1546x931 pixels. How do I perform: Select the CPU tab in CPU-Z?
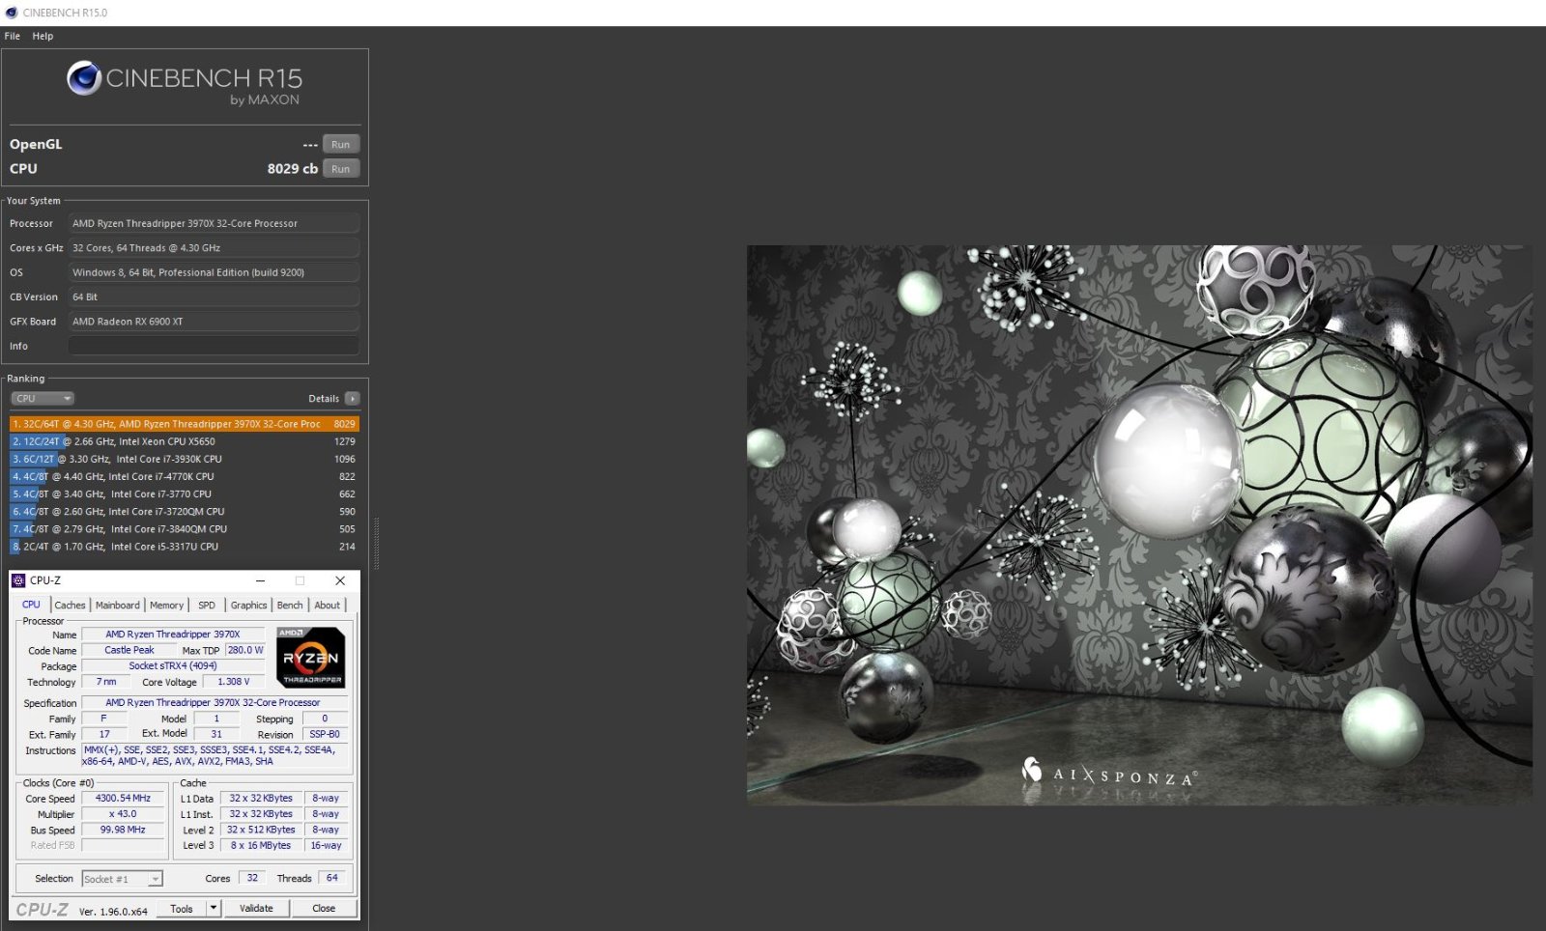[31, 605]
